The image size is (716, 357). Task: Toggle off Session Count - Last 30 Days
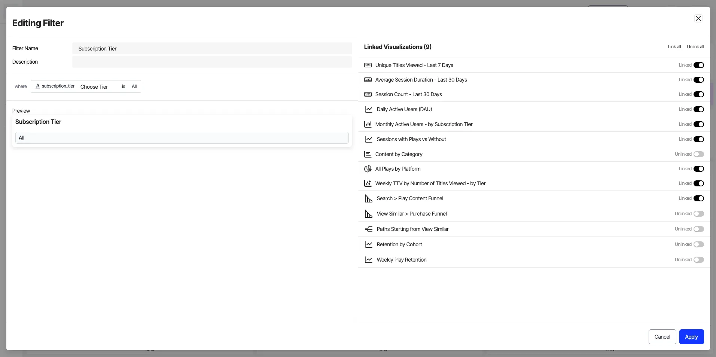click(x=699, y=94)
